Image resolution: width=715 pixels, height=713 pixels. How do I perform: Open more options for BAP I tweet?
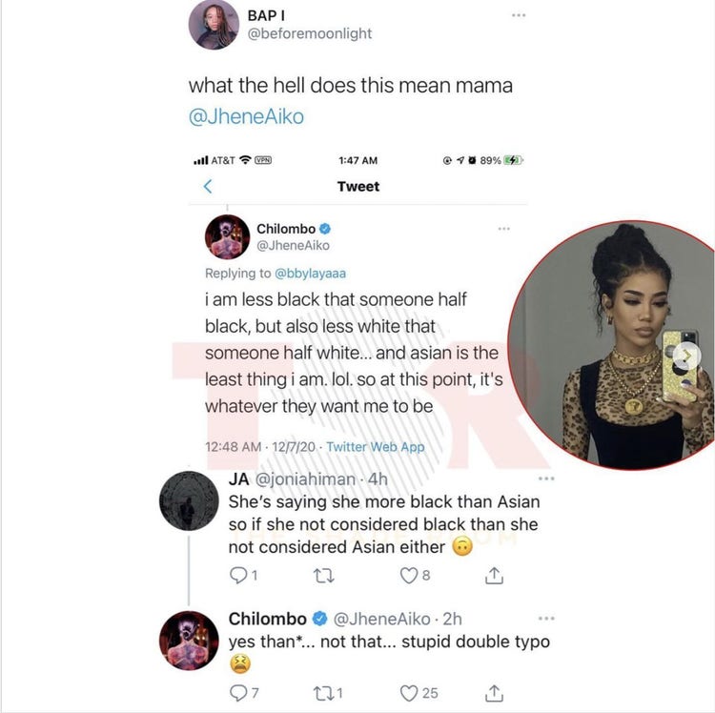pyautogui.click(x=519, y=15)
